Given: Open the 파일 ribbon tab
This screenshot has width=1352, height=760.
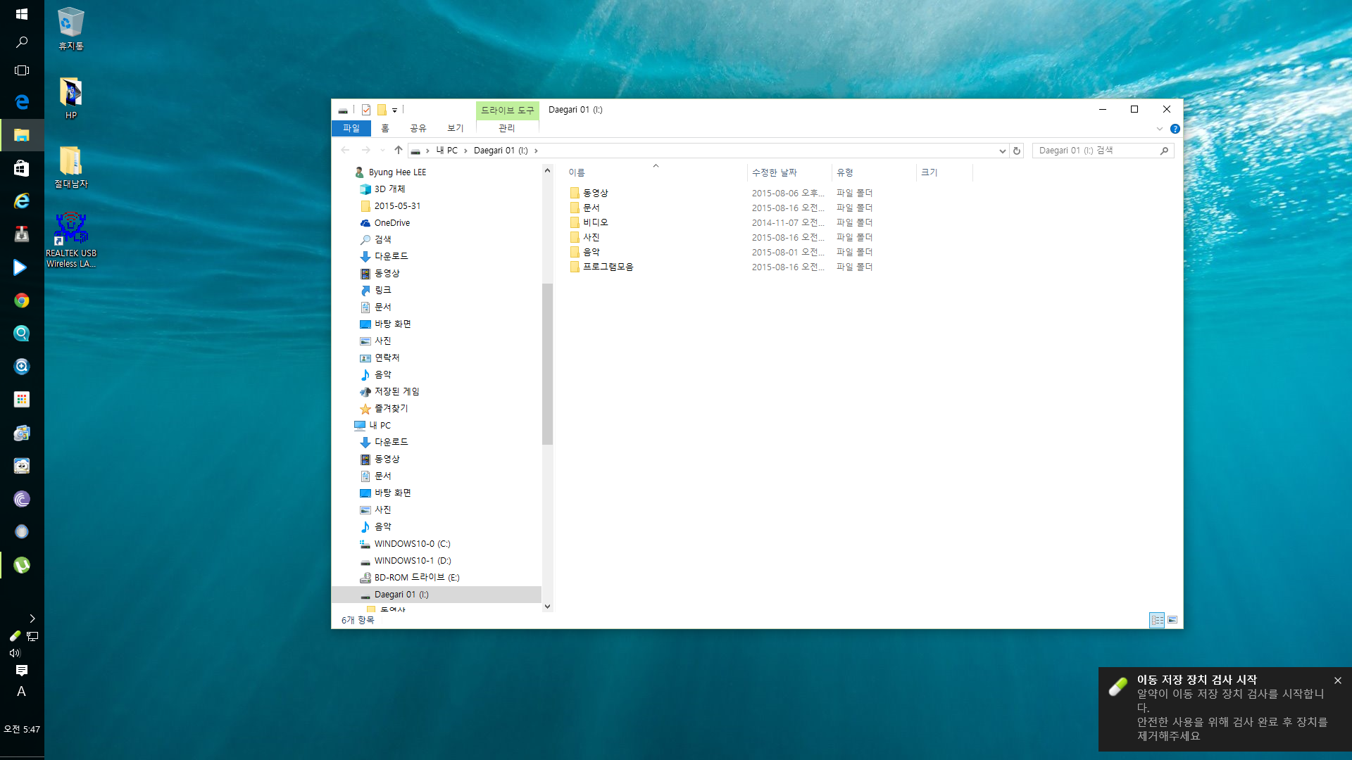Looking at the screenshot, I should pos(351,128).
